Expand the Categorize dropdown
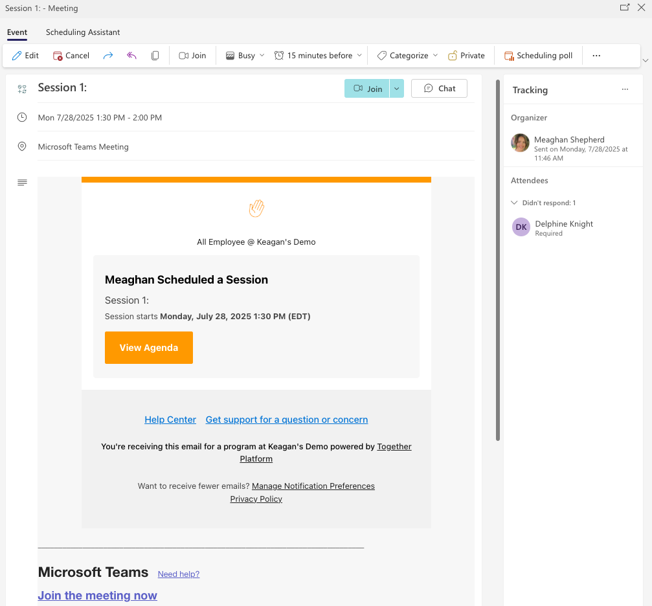Screen dimensions: 652x606 pos(408,56)
